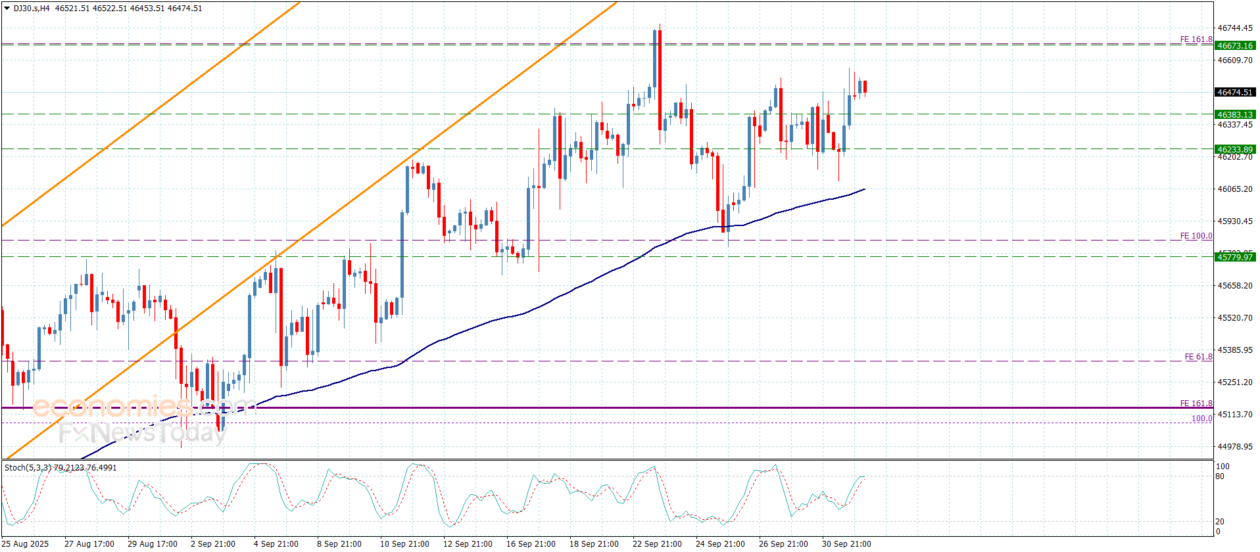
Task: Click price scale value 46609.70
Action: [1235, 60]
